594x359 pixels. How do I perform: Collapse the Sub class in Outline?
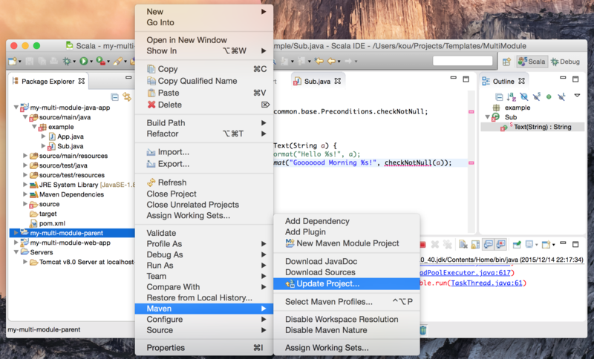point(488,117)
